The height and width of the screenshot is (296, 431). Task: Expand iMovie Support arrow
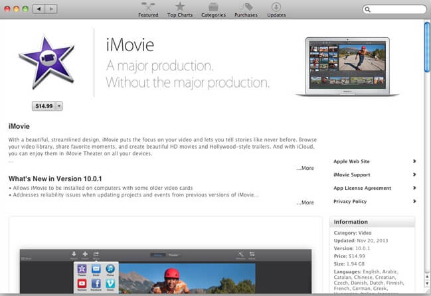[x=414, y=175]
